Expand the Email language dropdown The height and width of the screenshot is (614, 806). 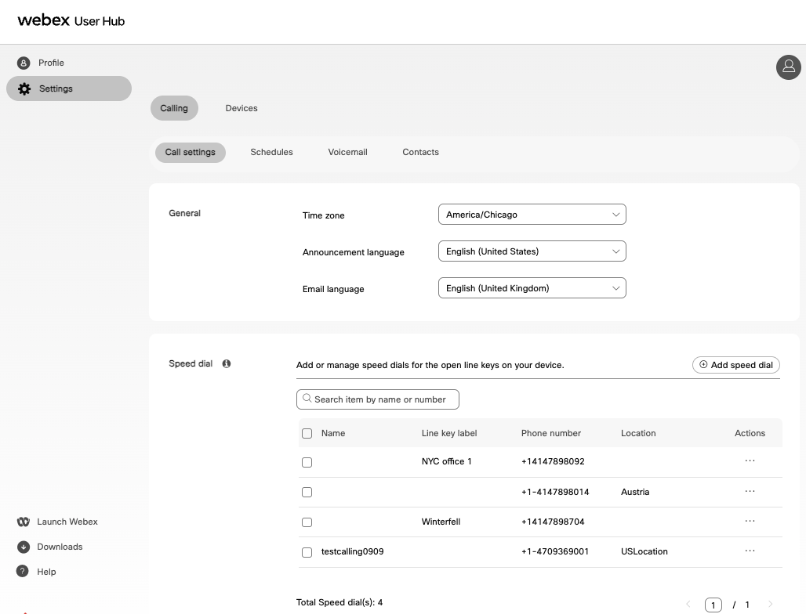(x=532, y=288)
